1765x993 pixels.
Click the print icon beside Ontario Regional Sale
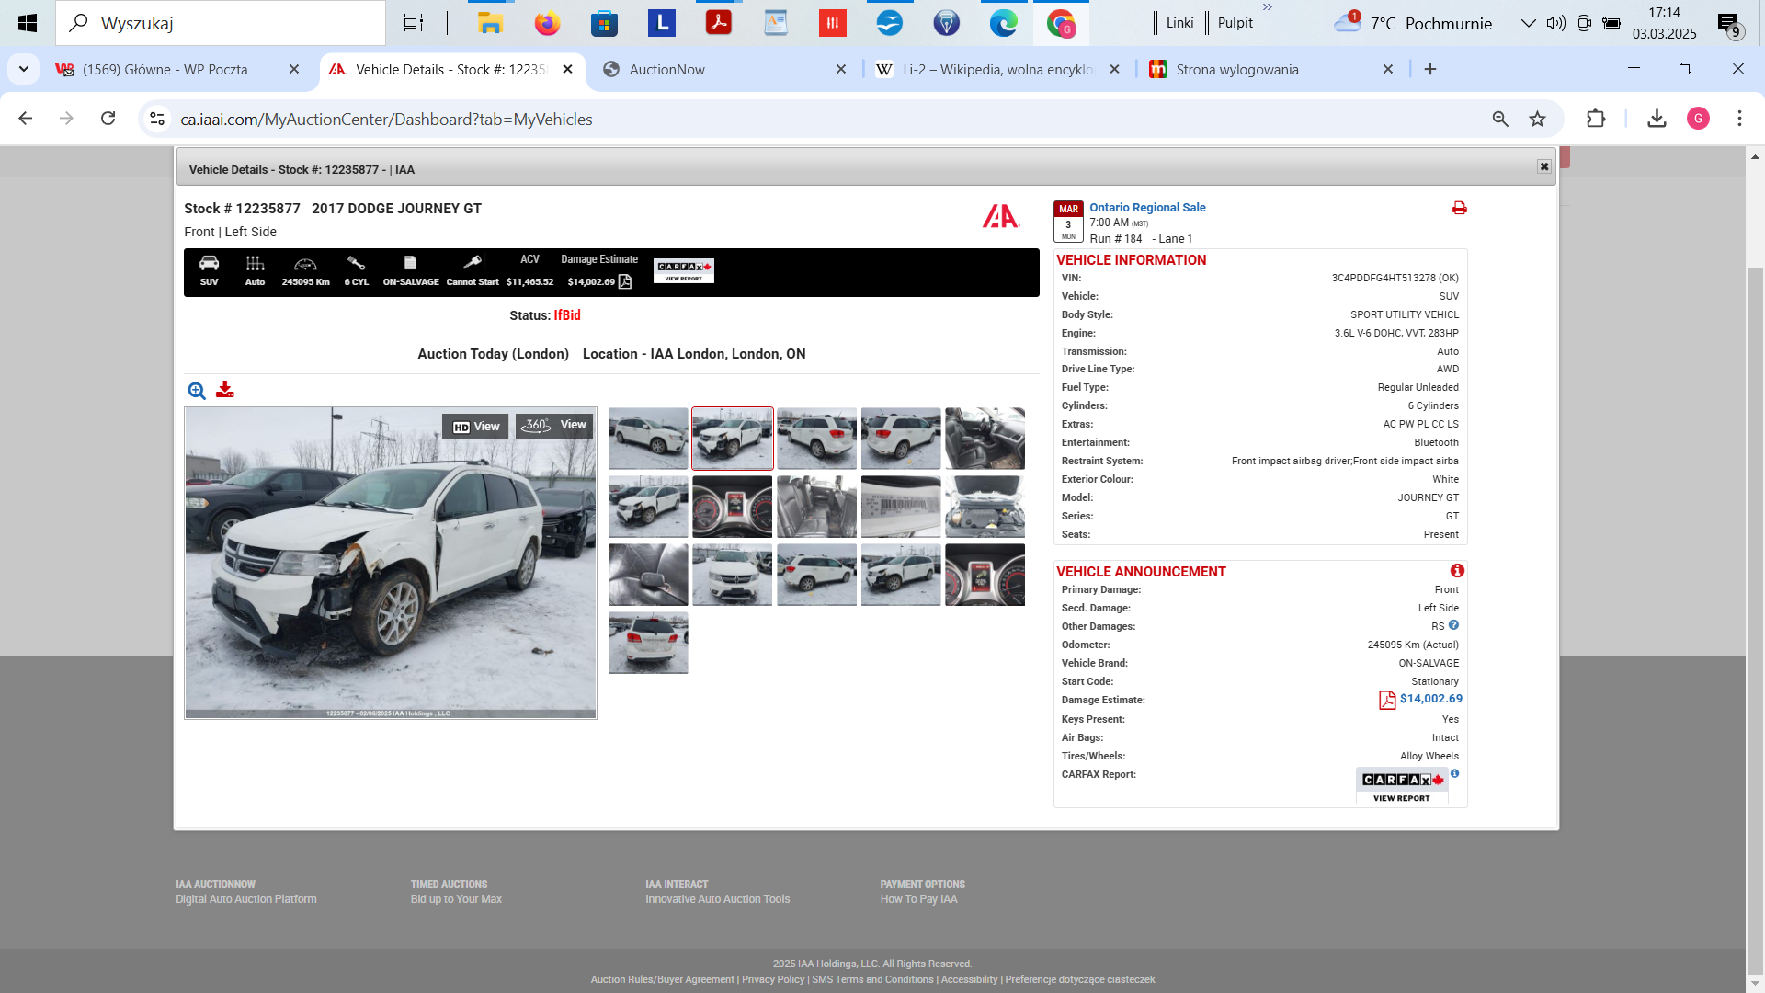point(1459,208)
